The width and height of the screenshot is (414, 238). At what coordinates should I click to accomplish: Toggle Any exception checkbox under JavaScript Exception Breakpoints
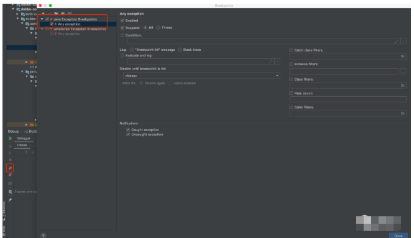pos(52,33)
